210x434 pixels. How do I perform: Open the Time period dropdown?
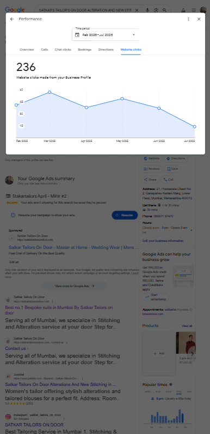pos(106,35)
